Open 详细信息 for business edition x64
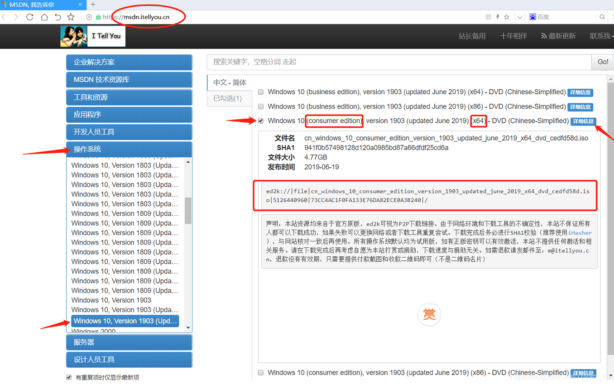The width and height of the screenshot is (614, 385). [580, 92]
